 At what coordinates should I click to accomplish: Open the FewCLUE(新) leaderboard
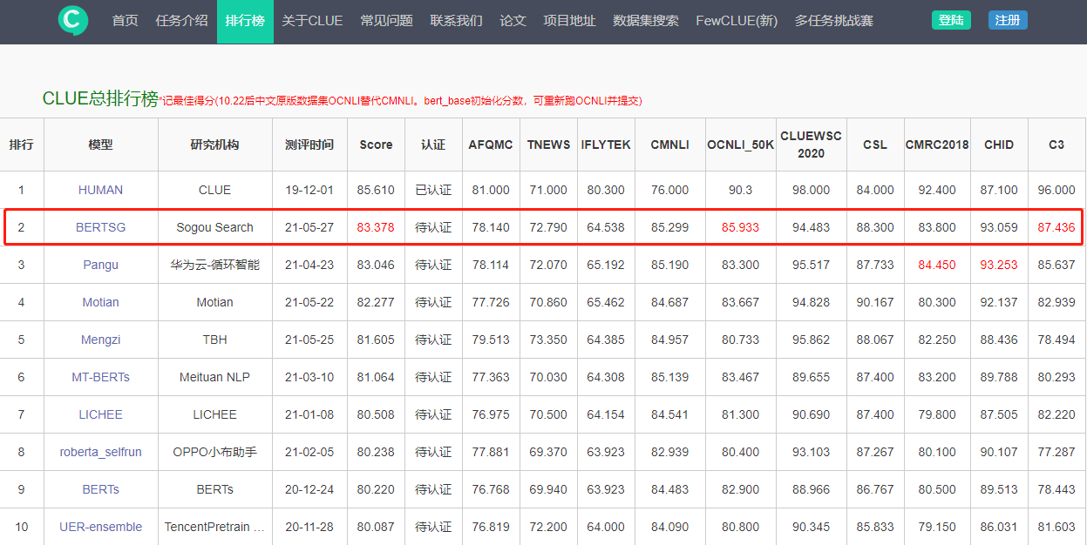click(737, 20)
